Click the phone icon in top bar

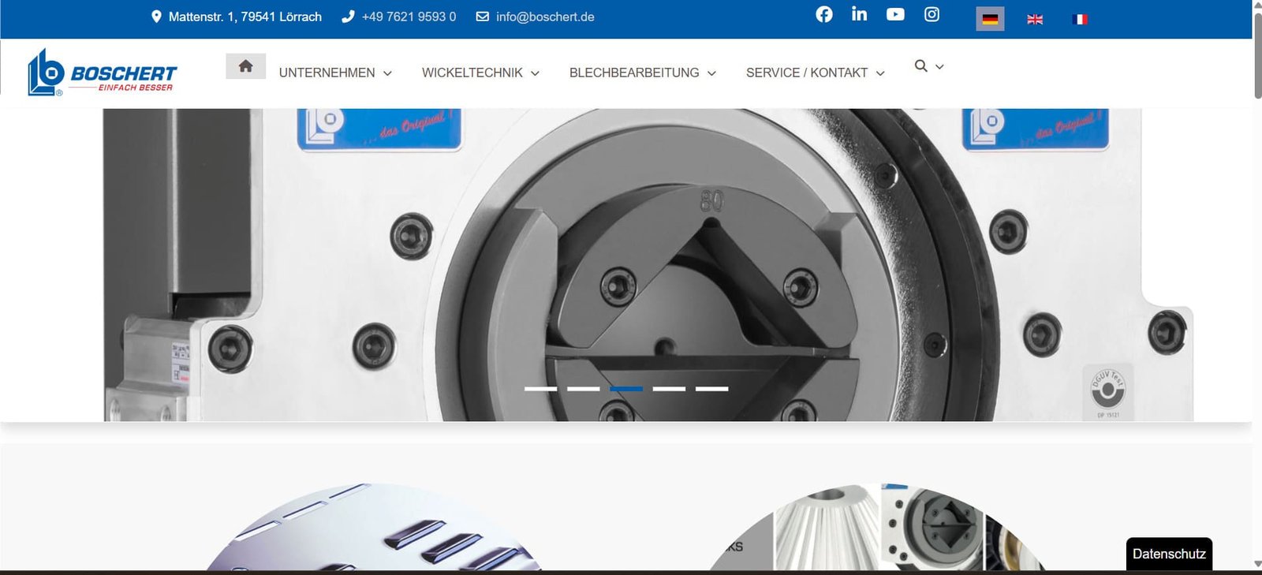[x=348, y=17]
